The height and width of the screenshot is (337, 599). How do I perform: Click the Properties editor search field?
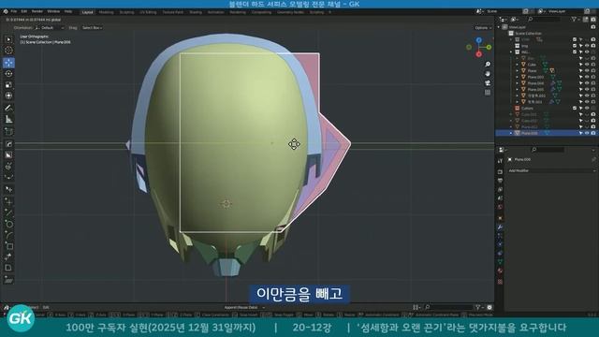(548, 150)
